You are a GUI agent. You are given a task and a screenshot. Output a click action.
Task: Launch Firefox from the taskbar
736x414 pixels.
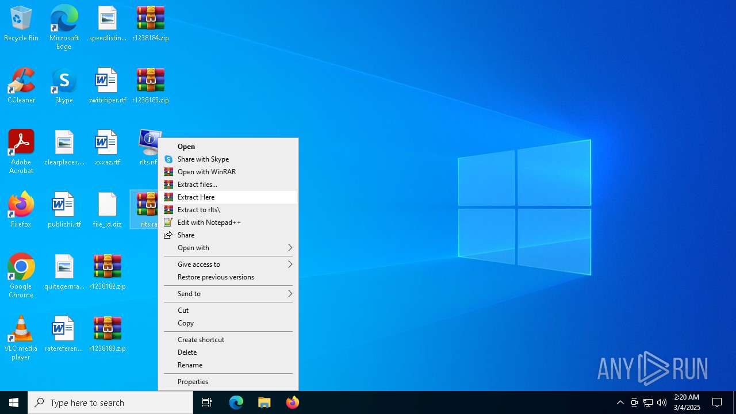(293, 402)
